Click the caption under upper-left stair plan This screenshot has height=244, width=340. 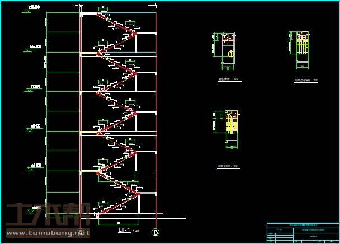pyautogui.click(x=228, y=80)
